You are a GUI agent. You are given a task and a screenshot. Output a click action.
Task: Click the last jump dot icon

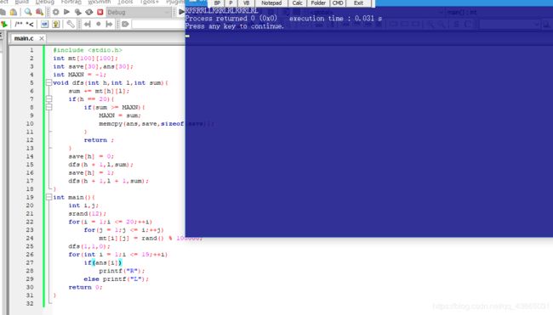pyautogui.click(x=99, y=24)
